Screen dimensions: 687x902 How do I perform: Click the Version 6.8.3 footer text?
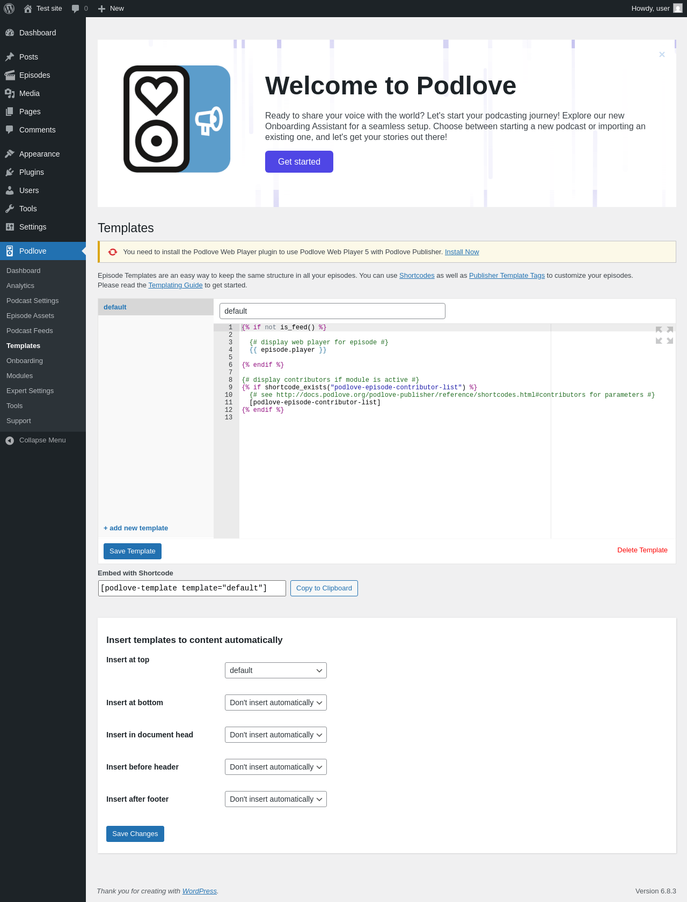click(x=656, y=891)
